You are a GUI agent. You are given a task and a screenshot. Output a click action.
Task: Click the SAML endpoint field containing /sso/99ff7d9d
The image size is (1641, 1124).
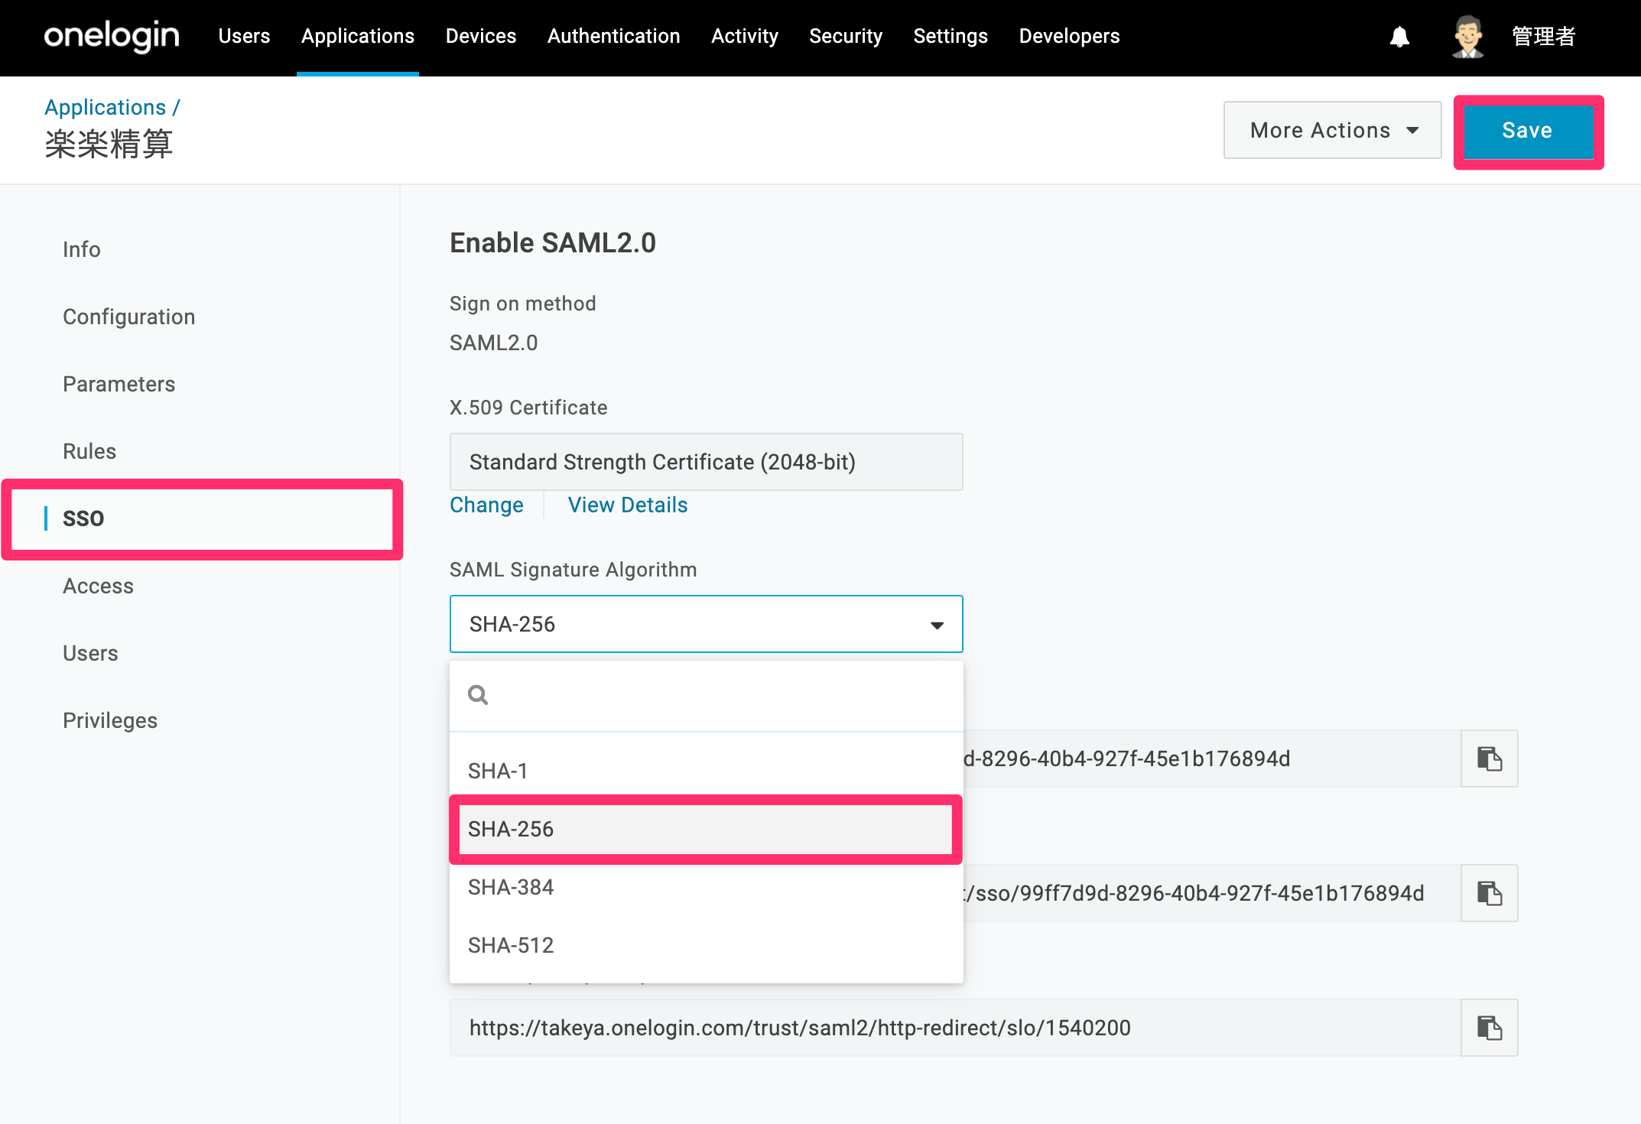[1212, 893]
